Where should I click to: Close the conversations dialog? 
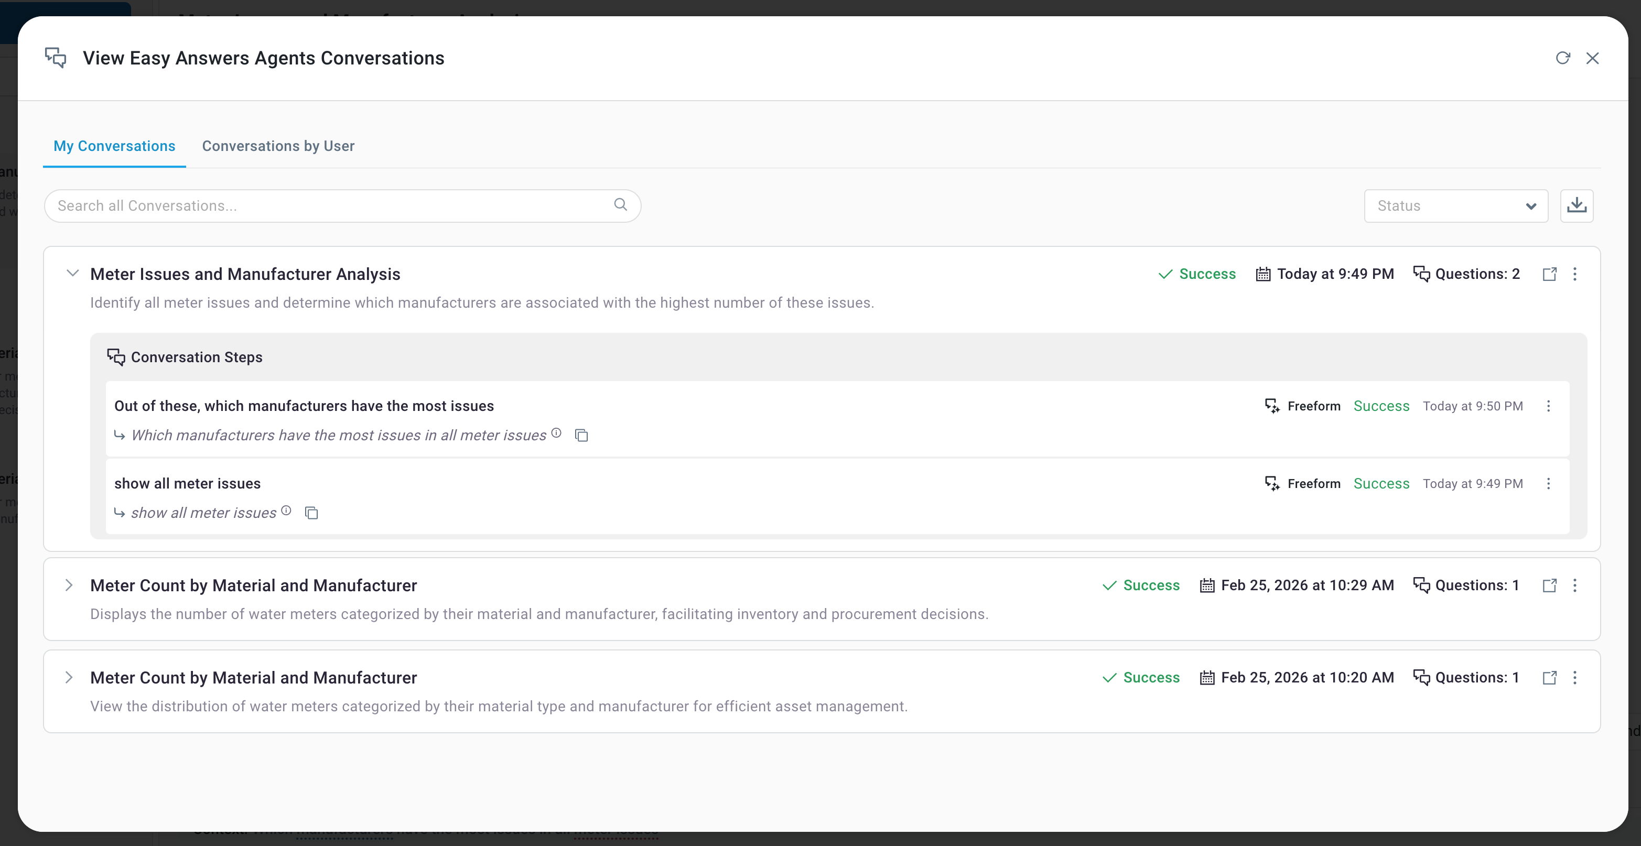pos(1592,58)
